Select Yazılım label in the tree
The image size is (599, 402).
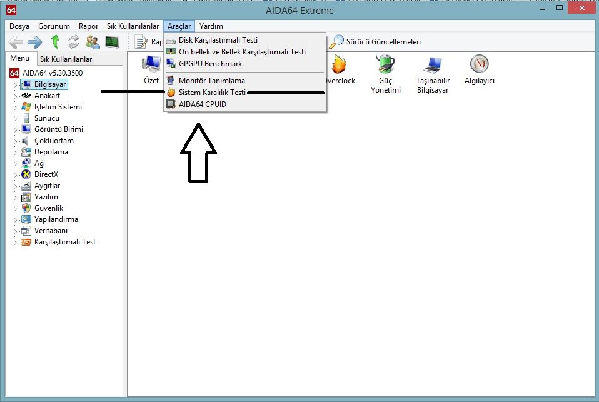click(46, 197)
